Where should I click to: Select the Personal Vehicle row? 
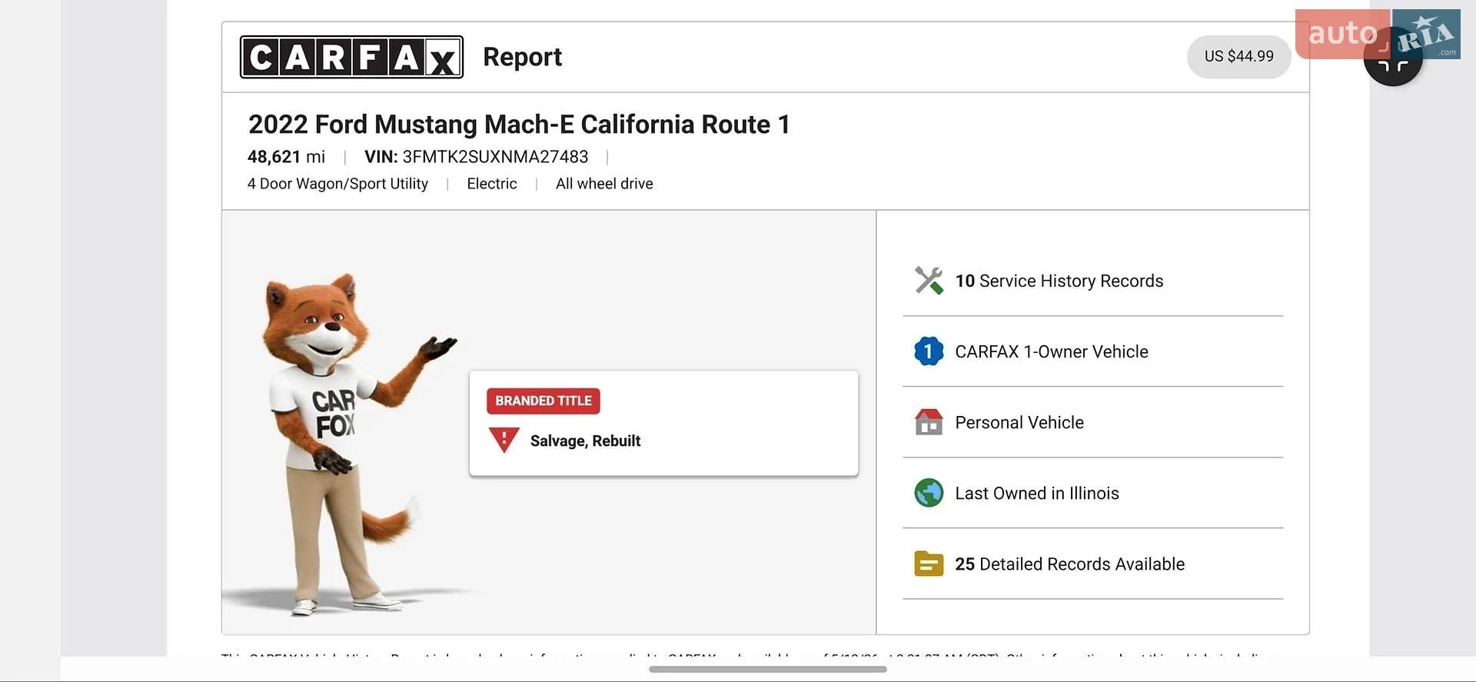[x=1092, y=422]
